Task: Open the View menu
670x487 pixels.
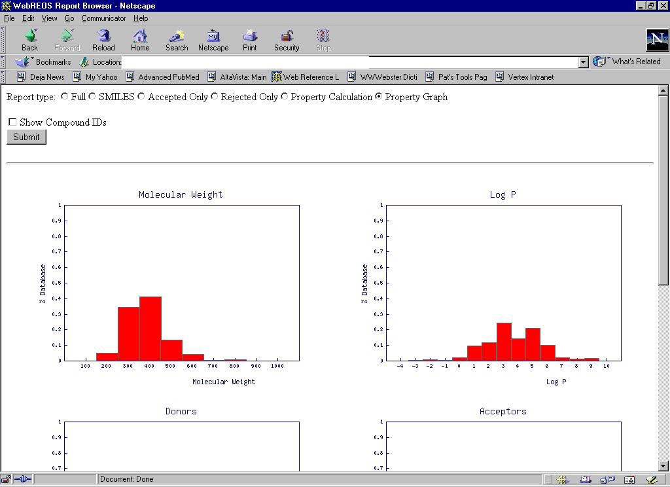Action: 49,18
